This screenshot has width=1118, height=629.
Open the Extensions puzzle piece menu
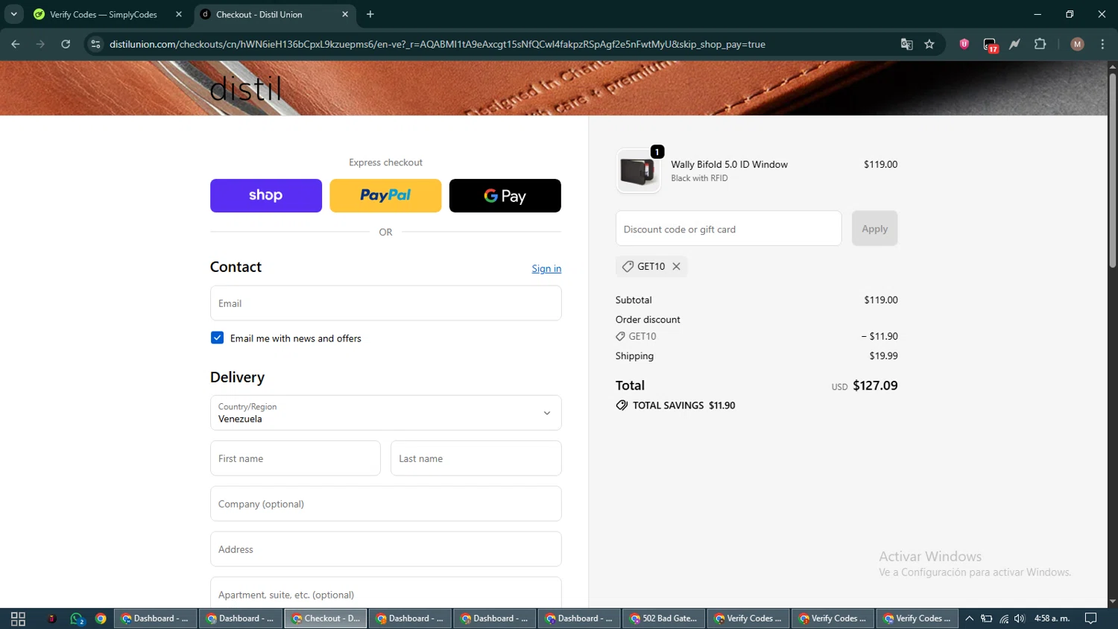pyautogui.click(x=1040, y=44)
